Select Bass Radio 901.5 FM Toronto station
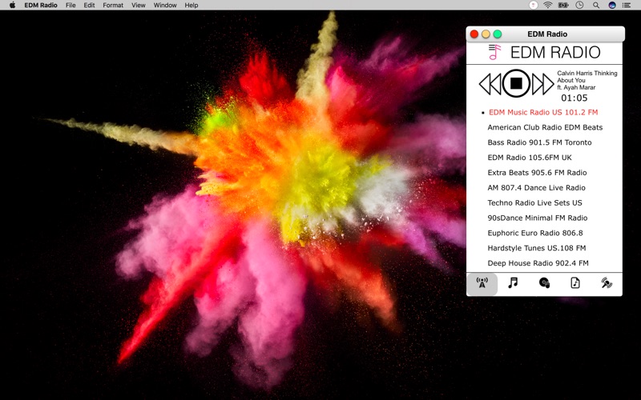The width and height of the screenshot is (641, 400). coord(539,142)
